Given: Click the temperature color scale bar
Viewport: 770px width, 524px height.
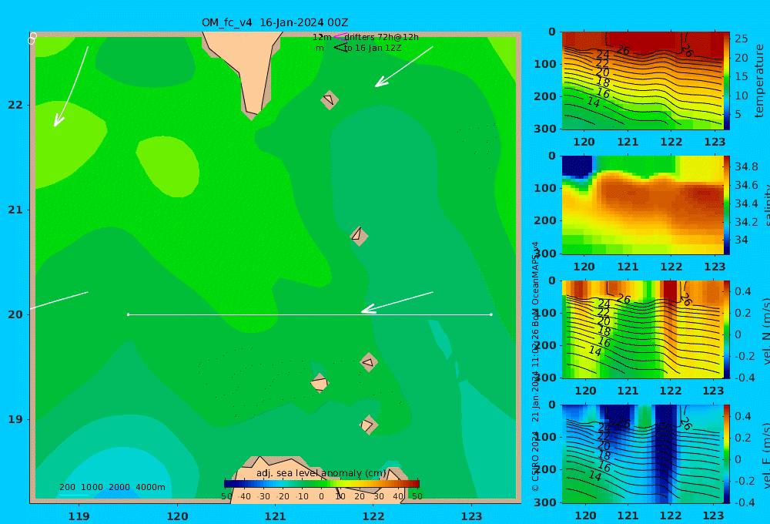Looking at the screenshot, I should tap(726, 81).
